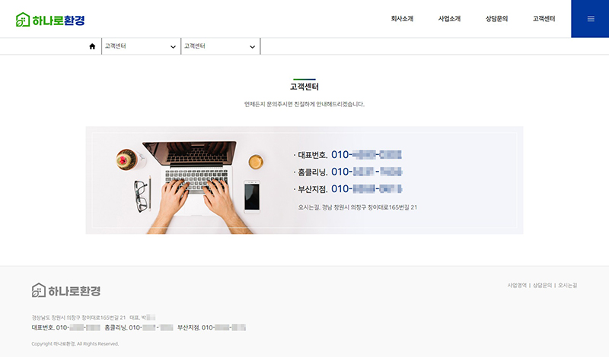The image size is (609, 357).
Task: Open 오시는길 footer link
Action: (567, 286)
